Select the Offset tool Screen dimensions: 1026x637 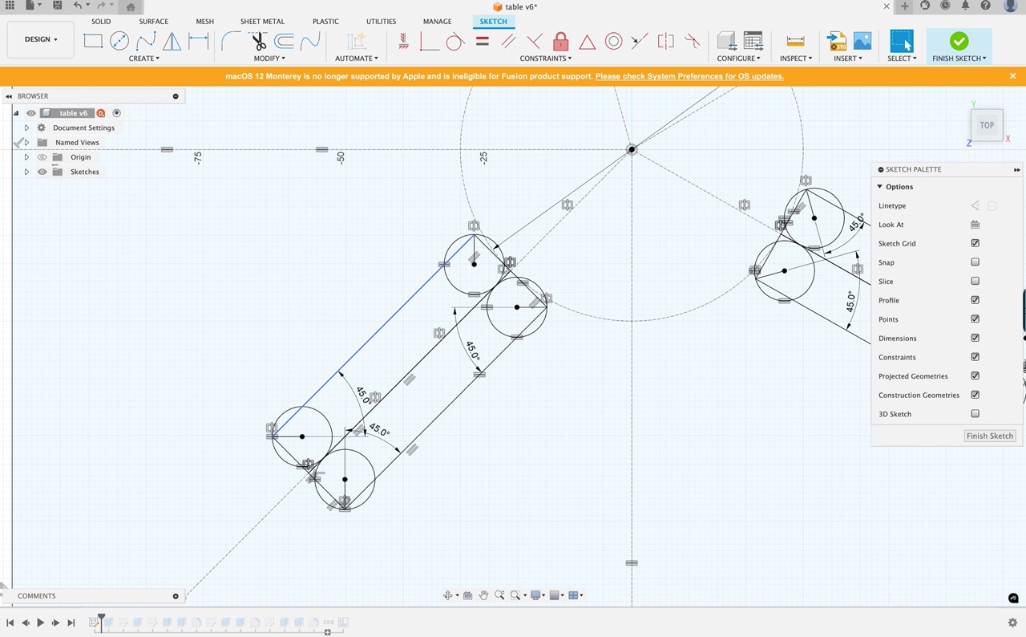tap(284, 41)
